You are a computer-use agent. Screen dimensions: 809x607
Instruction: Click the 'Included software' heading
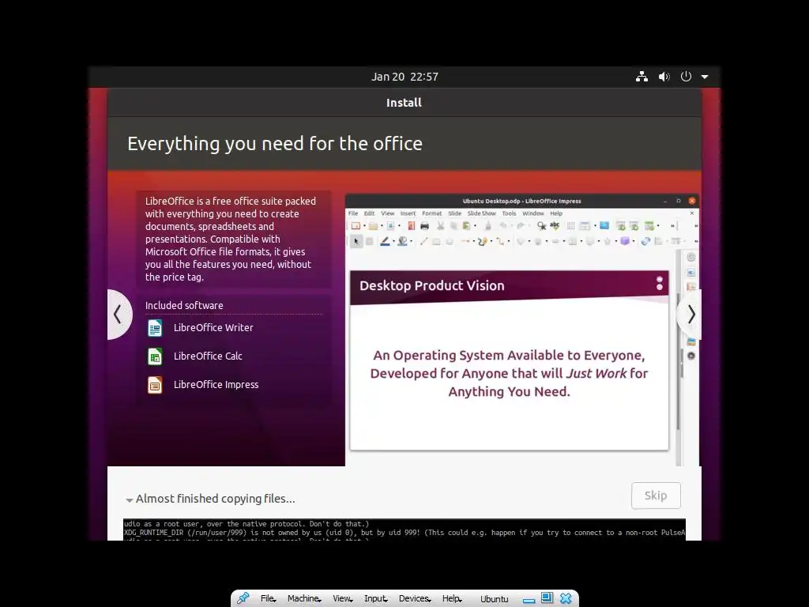point(184,306)
